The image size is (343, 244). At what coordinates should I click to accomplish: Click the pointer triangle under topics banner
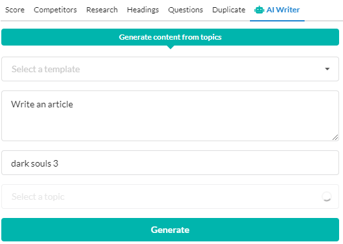pos(171,47)
